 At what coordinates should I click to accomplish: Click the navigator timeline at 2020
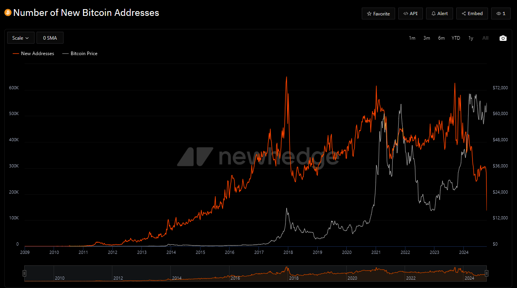[352, 278]
